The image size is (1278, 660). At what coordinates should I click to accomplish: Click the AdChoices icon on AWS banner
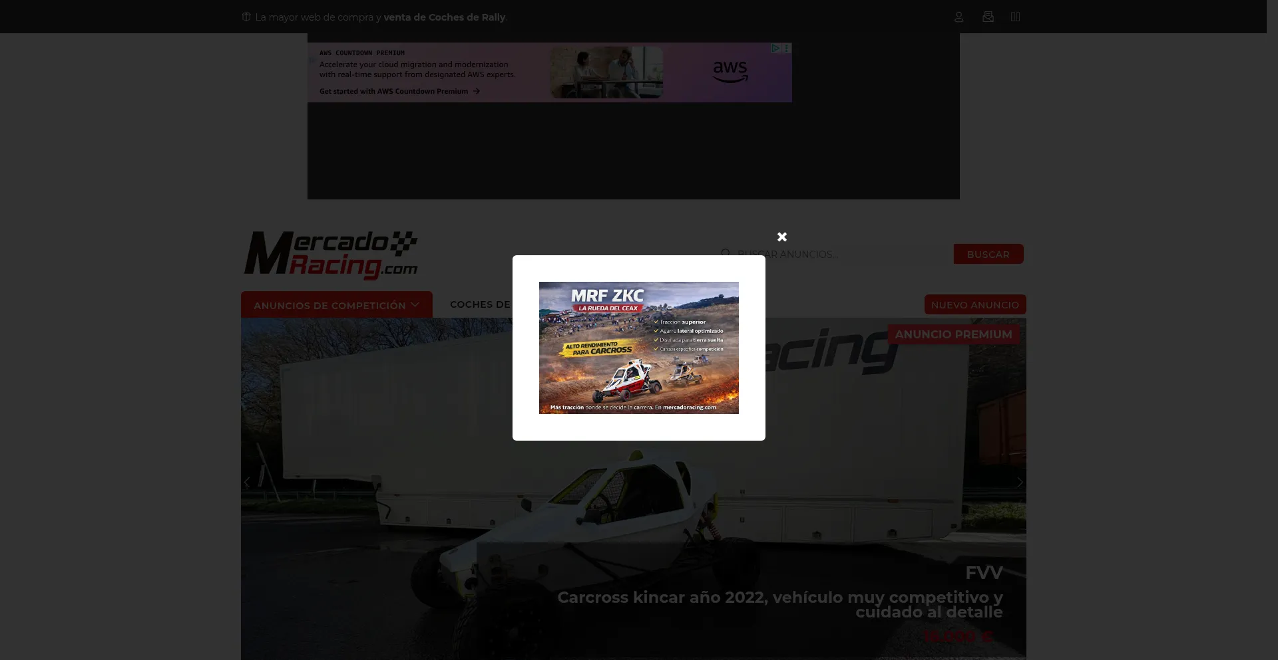pyautogui.click(x=775, y=48)
